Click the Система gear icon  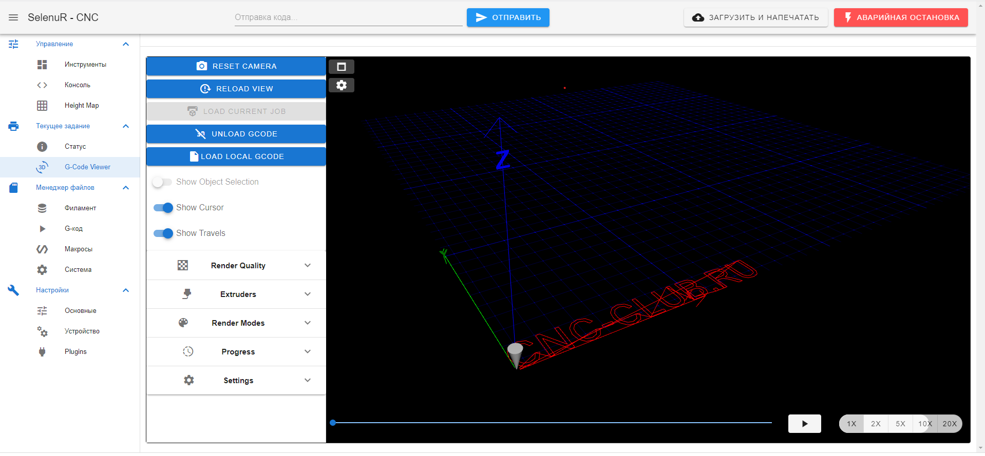[42, 270]
